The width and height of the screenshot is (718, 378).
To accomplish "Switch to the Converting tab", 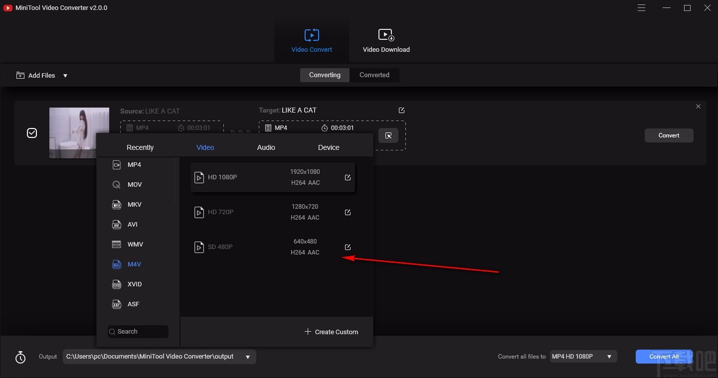I will [325, 75].
